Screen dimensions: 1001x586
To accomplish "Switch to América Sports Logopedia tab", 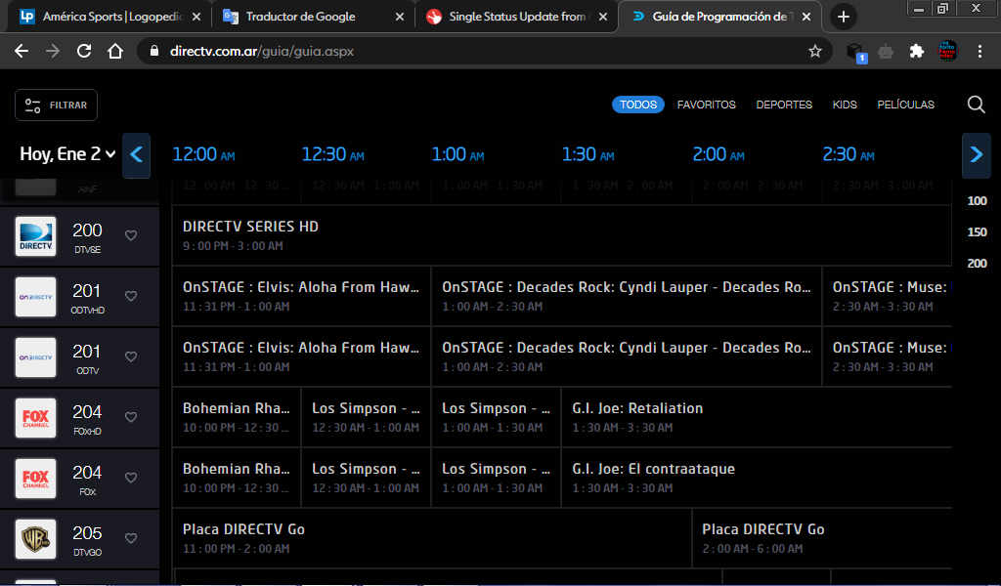I will point(109,17).
